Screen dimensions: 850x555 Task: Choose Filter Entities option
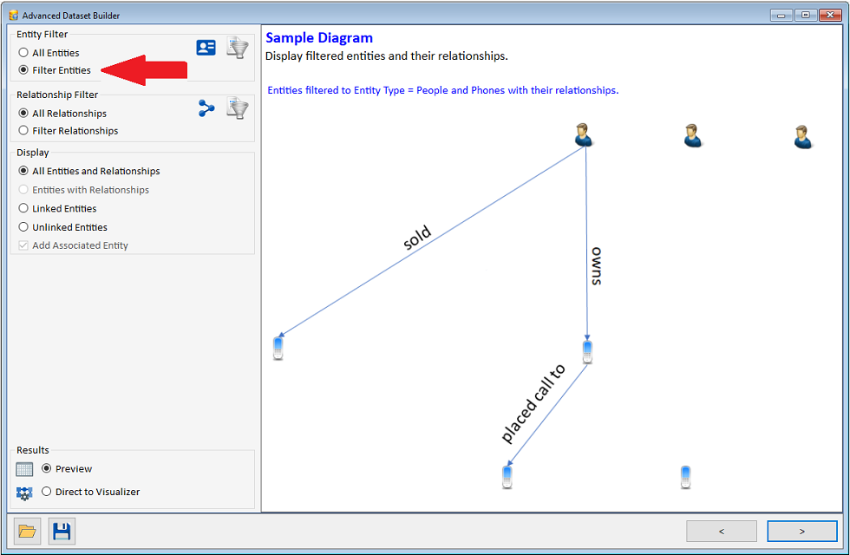[23, 70]
